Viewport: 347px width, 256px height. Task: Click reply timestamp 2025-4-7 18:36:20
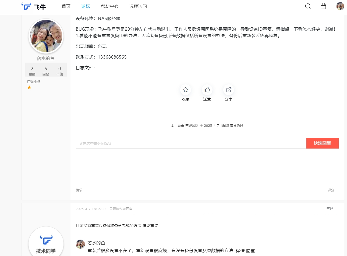[91, 209]
